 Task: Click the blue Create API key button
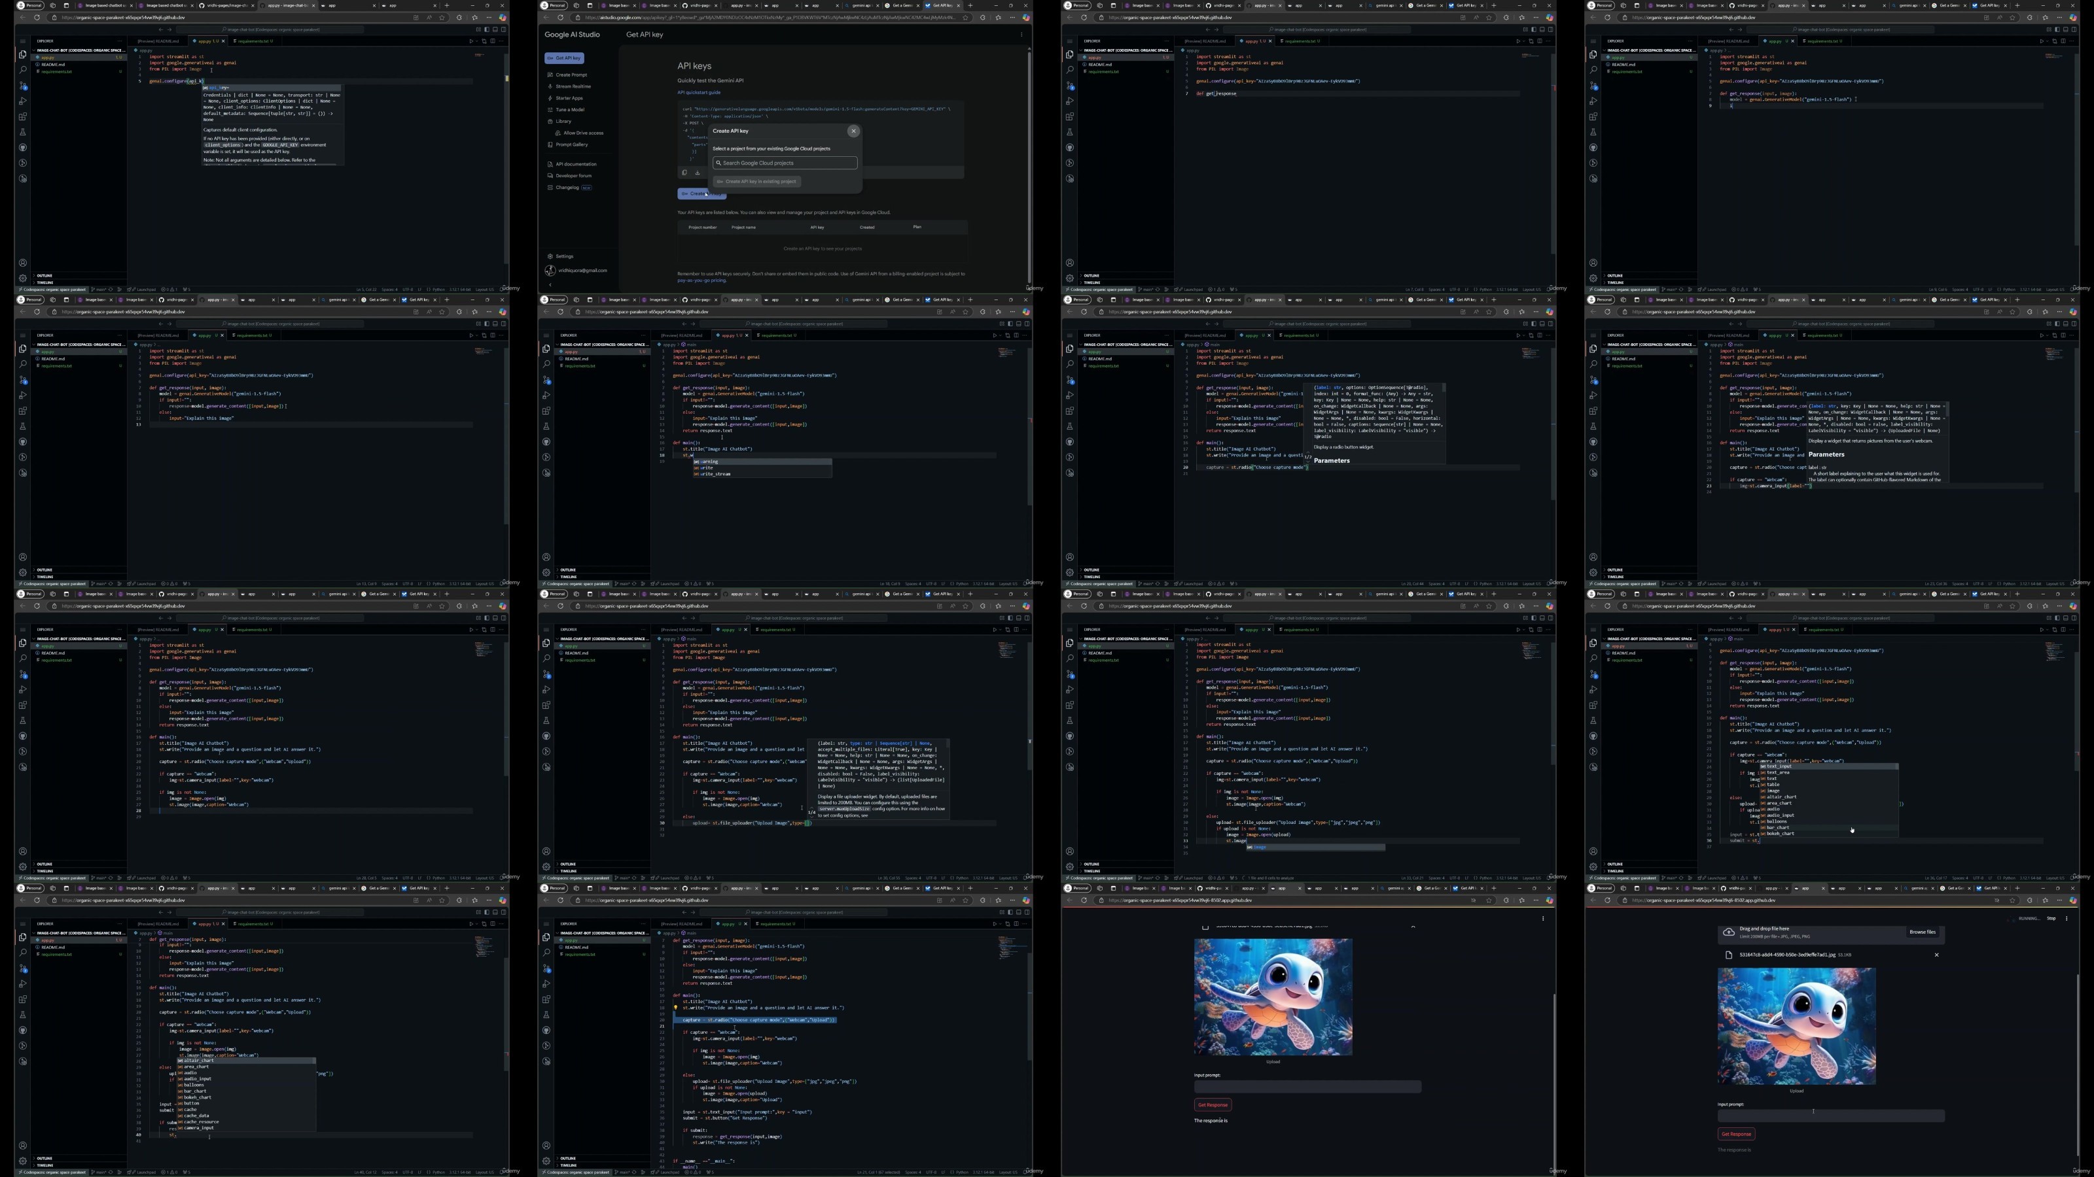point(701,194)
